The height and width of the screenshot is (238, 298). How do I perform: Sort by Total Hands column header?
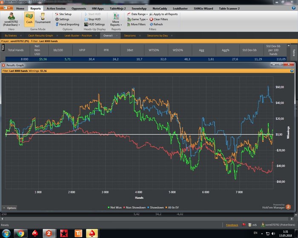tap(16, 50)
